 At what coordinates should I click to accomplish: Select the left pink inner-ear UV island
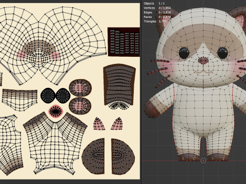99,124
